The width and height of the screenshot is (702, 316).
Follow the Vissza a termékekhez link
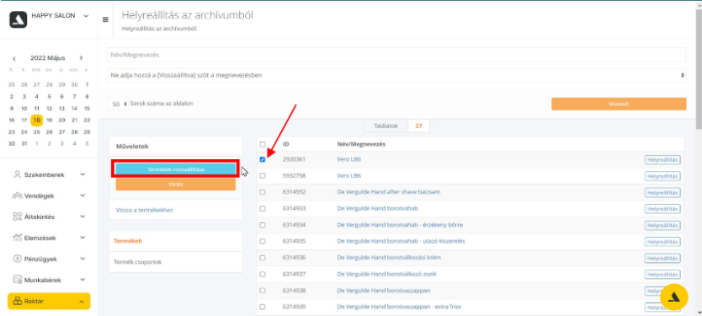144,210
